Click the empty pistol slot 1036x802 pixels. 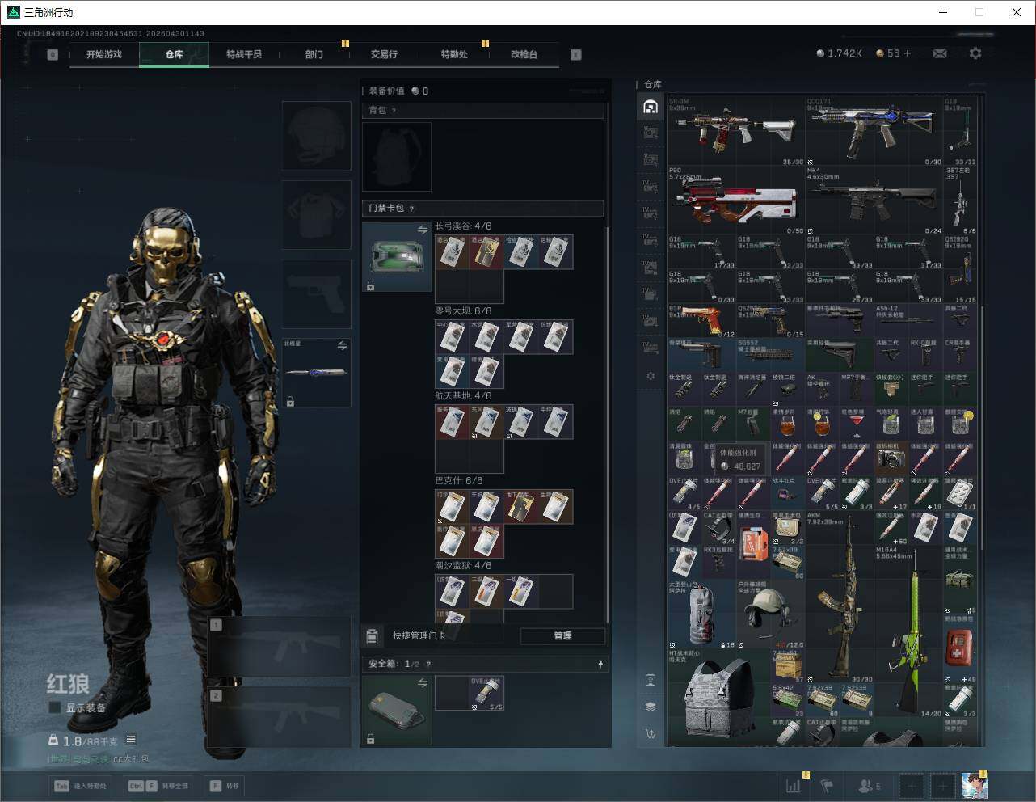(317, 294)
